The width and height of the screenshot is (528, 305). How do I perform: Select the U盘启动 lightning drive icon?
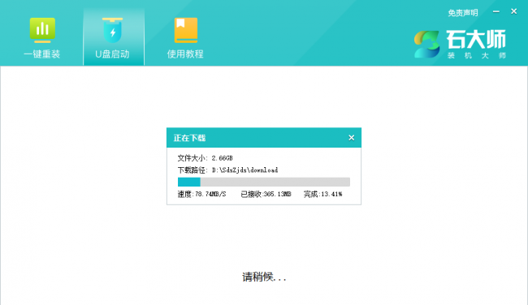pyautogui.click(x=112, y=30)
